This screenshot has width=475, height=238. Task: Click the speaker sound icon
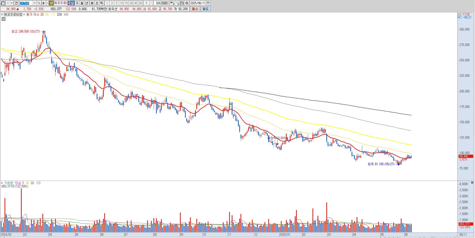coord(44,3)
